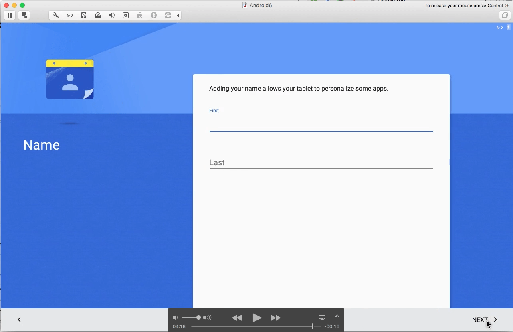Click the single window mode icon
Screen dimensions: 513x332
click(x=505, y=15)
